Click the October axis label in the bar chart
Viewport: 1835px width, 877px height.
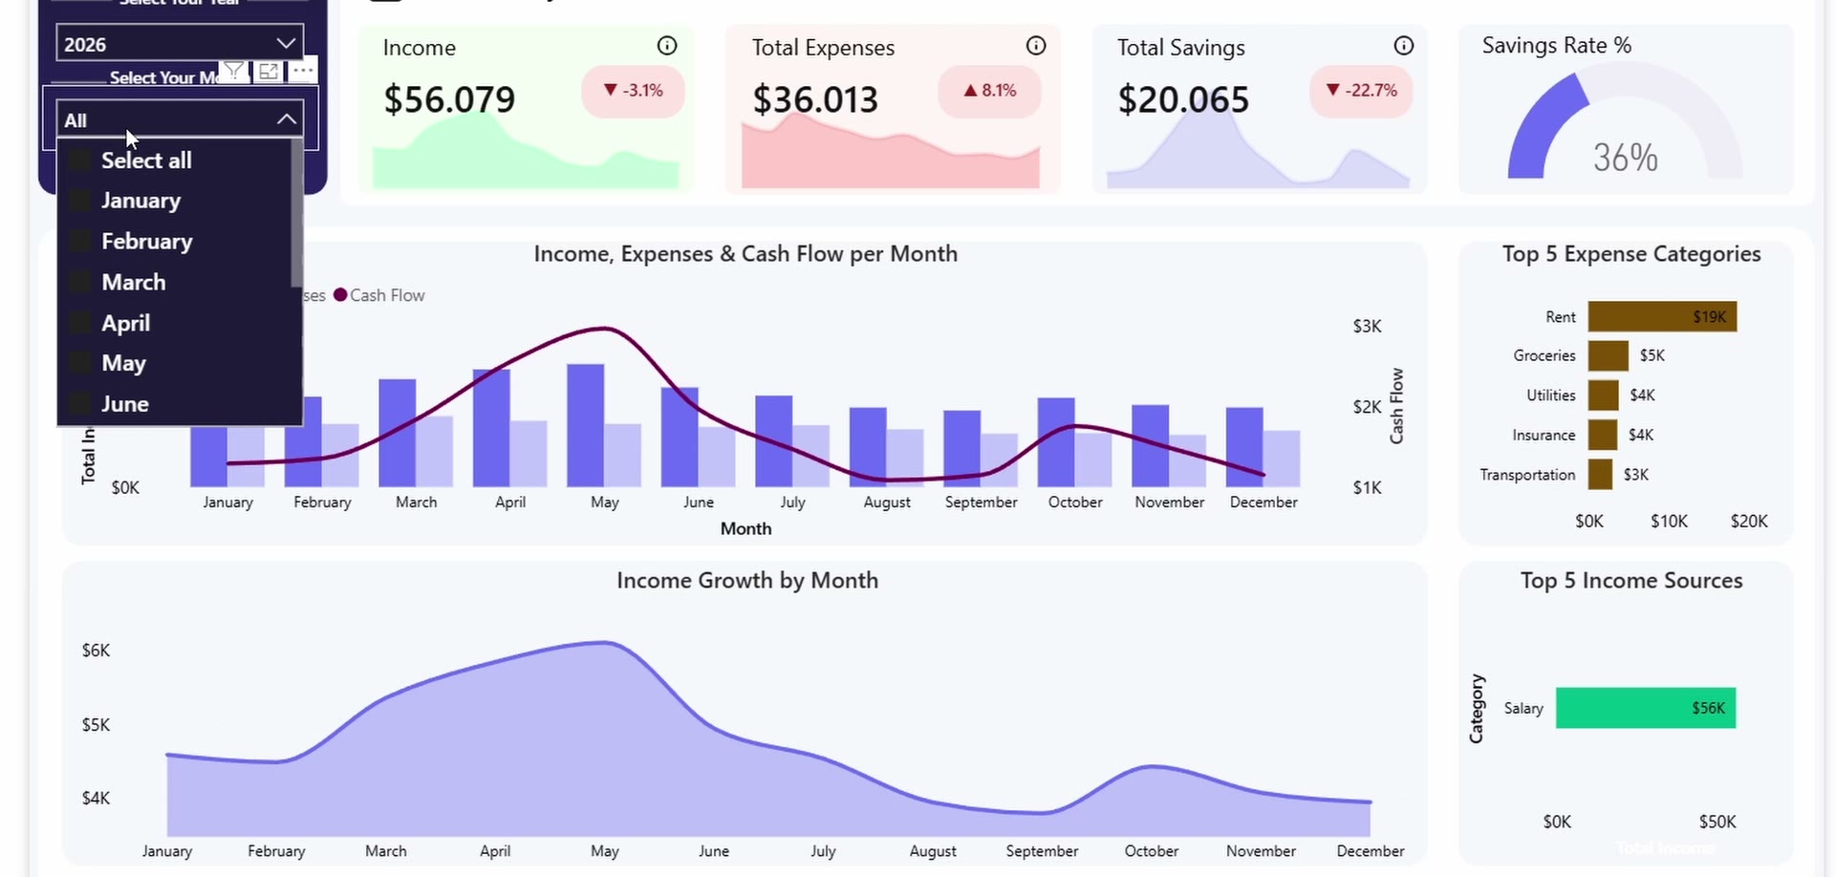1075,503
